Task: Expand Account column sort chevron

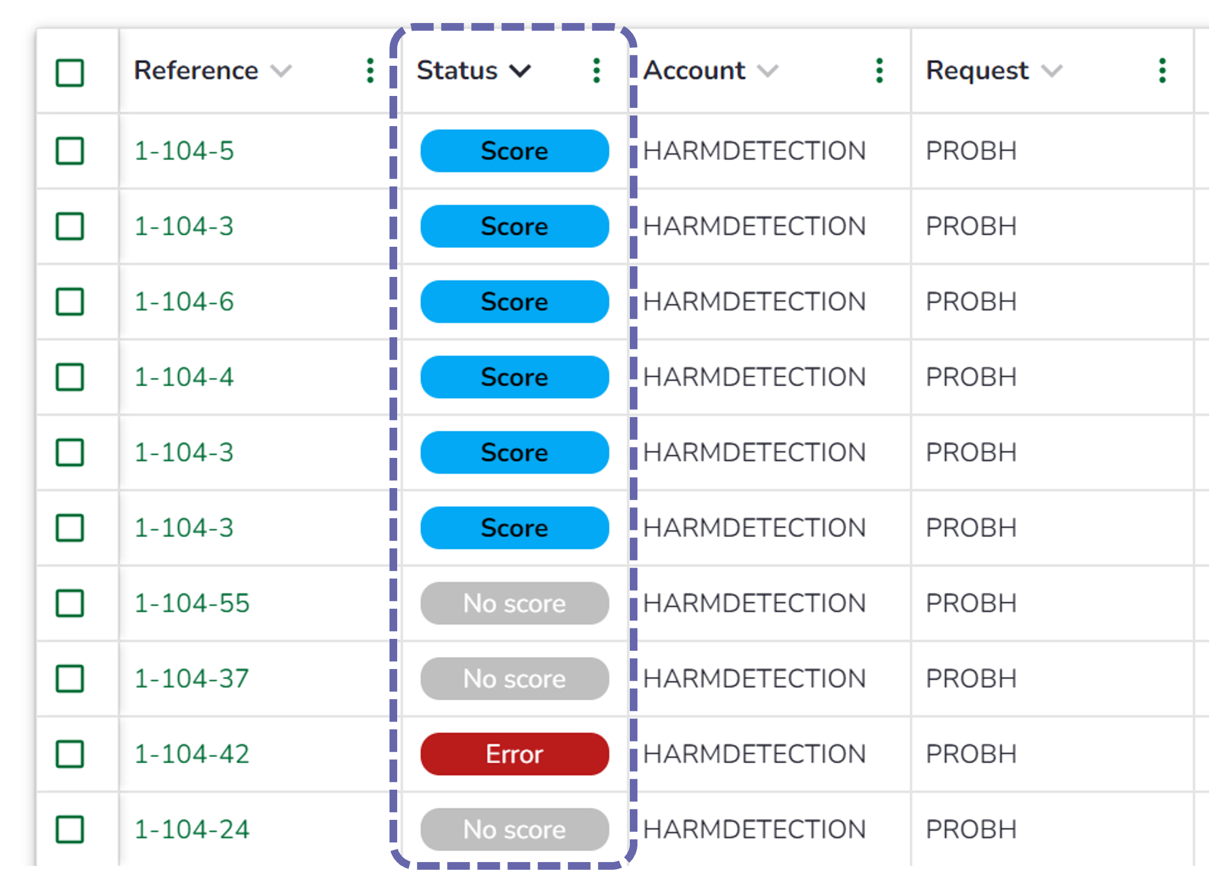Action: click(x=767, y=71)
